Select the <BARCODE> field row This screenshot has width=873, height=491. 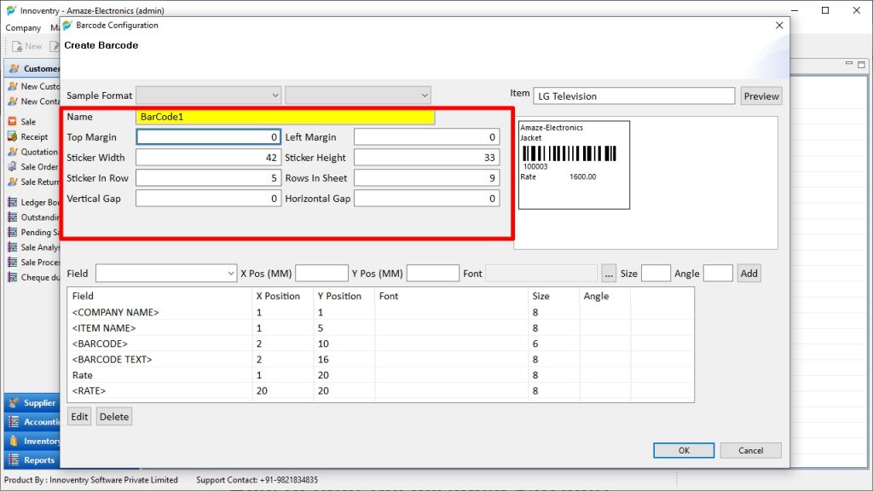(x=381, y=344)
